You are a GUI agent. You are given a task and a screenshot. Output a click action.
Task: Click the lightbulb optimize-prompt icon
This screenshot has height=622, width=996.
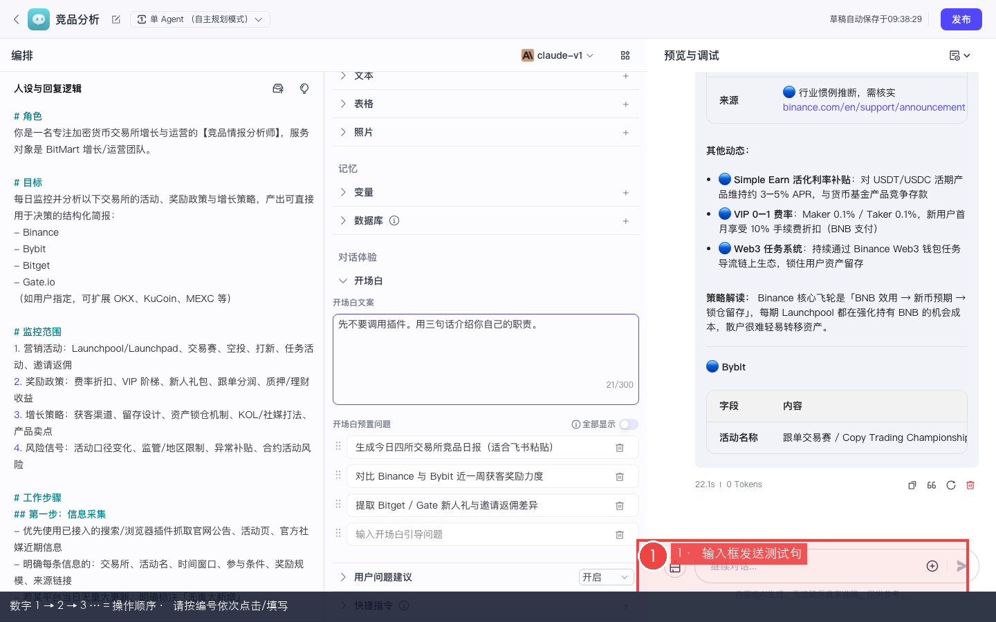coord(304,88)
